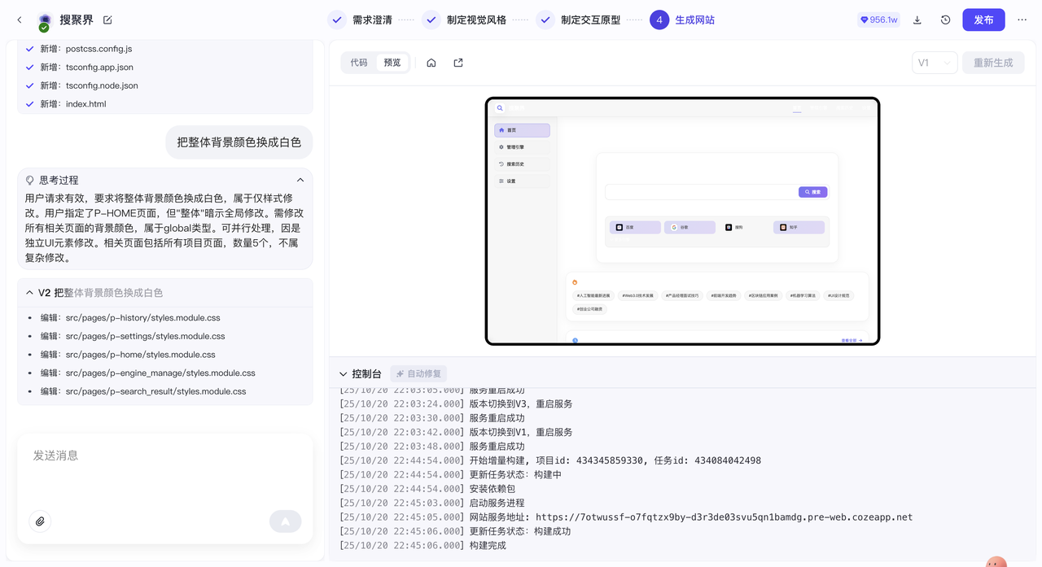Click the 发布 button
The image size is (1042, 567).
coord(983,20)
